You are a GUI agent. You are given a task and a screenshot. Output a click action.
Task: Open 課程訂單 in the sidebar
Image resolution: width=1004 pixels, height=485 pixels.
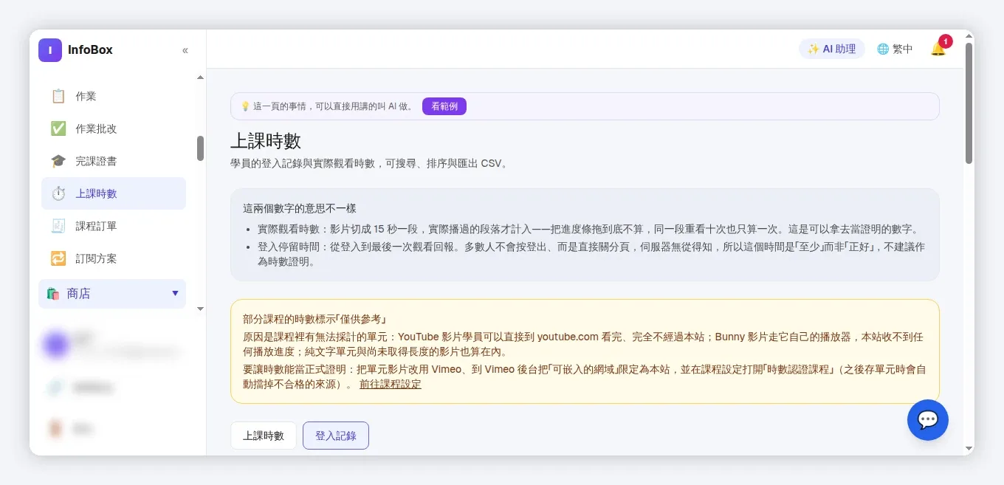pyautogui.click(x=114, y=226)
